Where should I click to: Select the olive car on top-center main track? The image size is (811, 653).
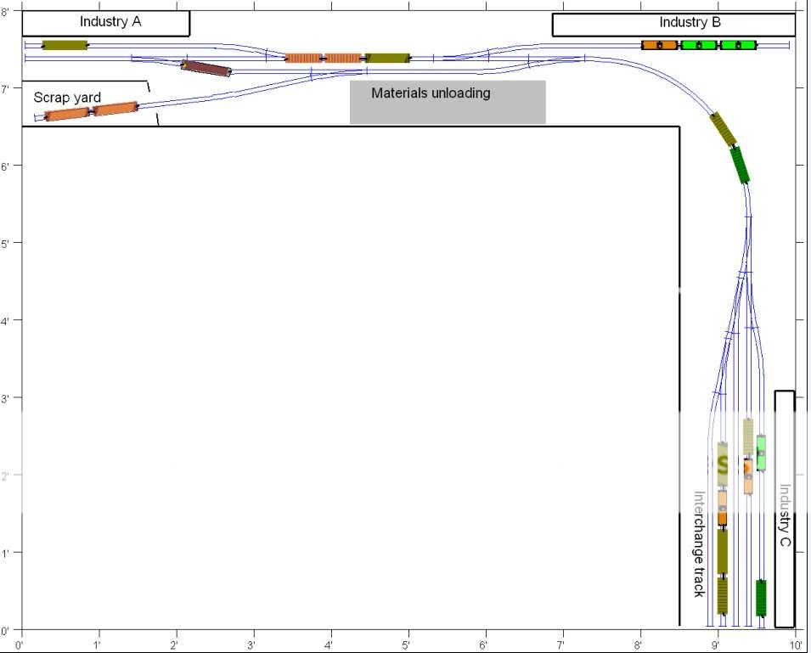click(387, 58)
